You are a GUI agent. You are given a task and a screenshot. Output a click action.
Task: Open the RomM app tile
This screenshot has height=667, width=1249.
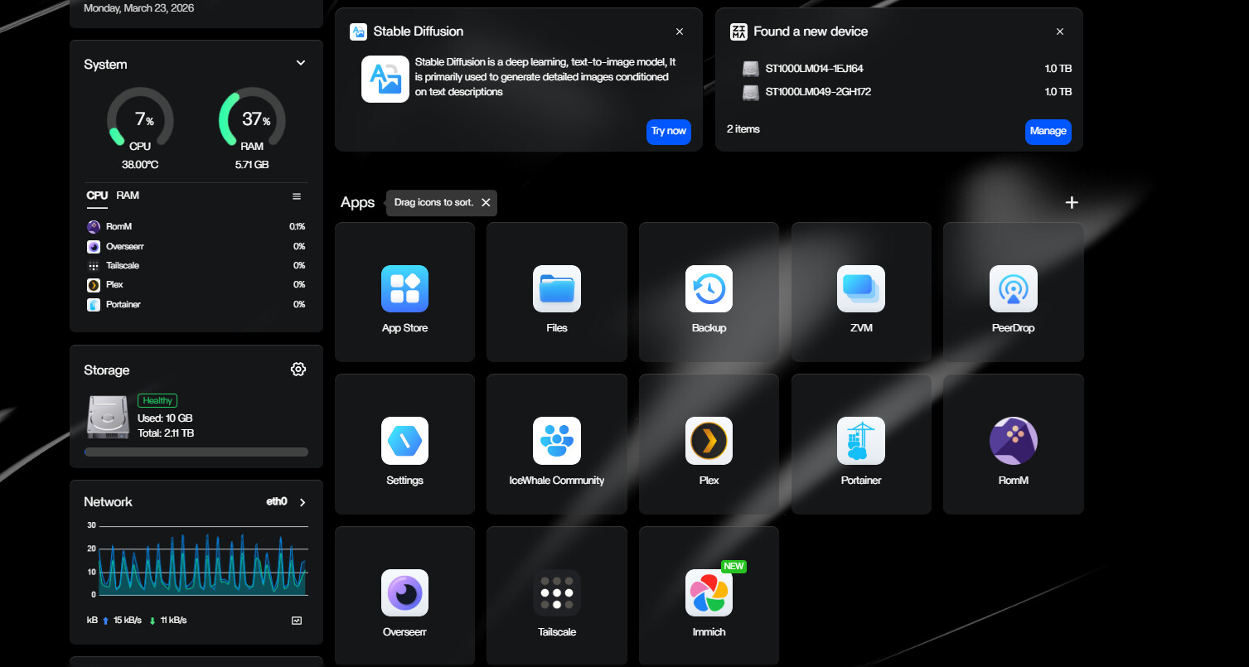click(1013, 441)
